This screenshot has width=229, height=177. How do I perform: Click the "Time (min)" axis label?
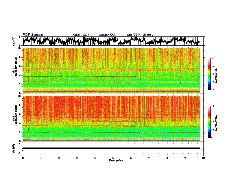[x=116, y=161]
